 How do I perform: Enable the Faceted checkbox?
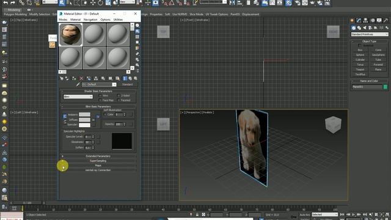(x=119, y=100)
